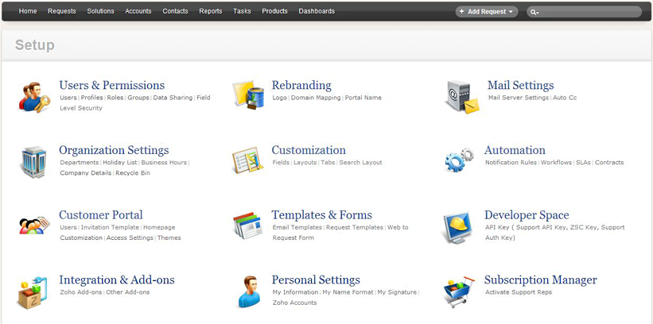
Task: Click the Integration & Add-ons boxes icon
Action: [33, 291]
